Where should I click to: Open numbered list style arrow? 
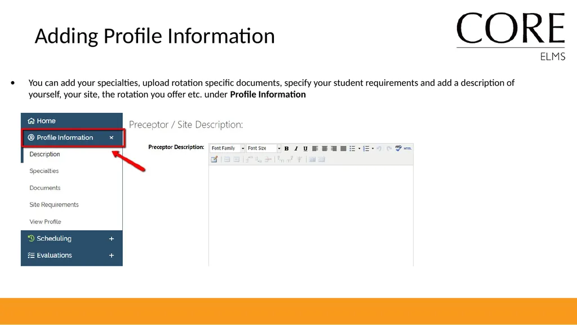pos(373,148)
